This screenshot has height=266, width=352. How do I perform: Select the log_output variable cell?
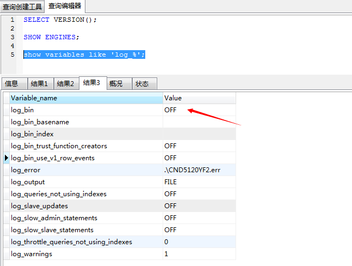pyautogui.click(x=86, y=182)
